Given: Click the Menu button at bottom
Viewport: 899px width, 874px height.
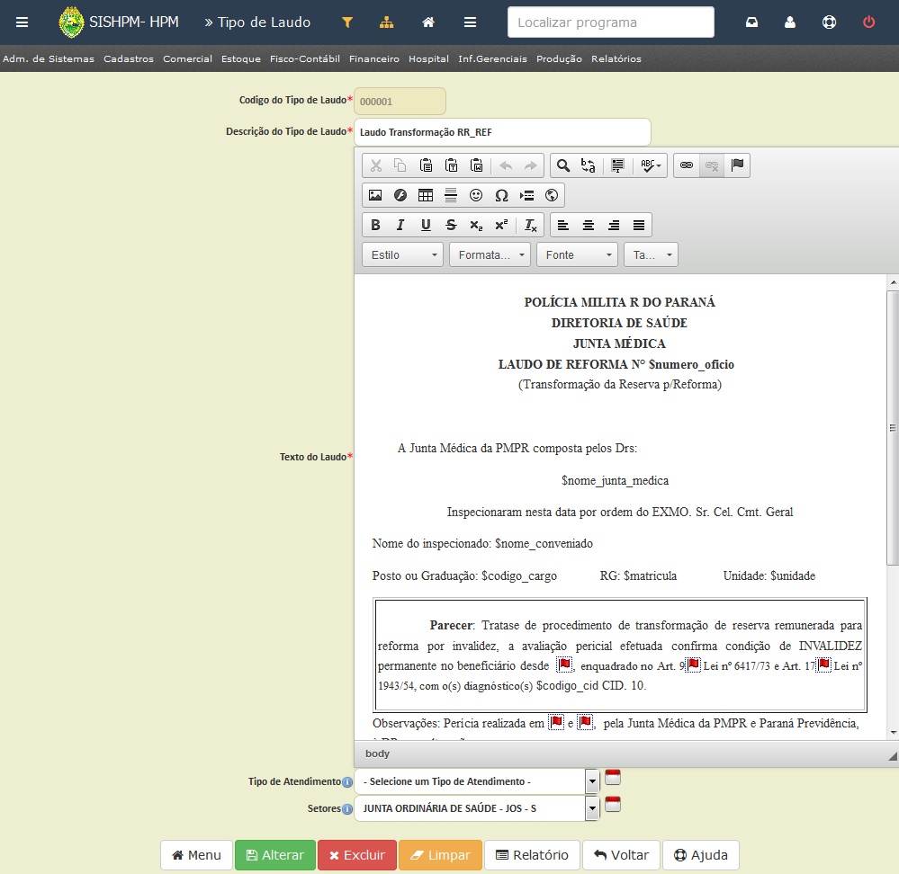Looking at the screenshot, I should click(x=197, y=854).
